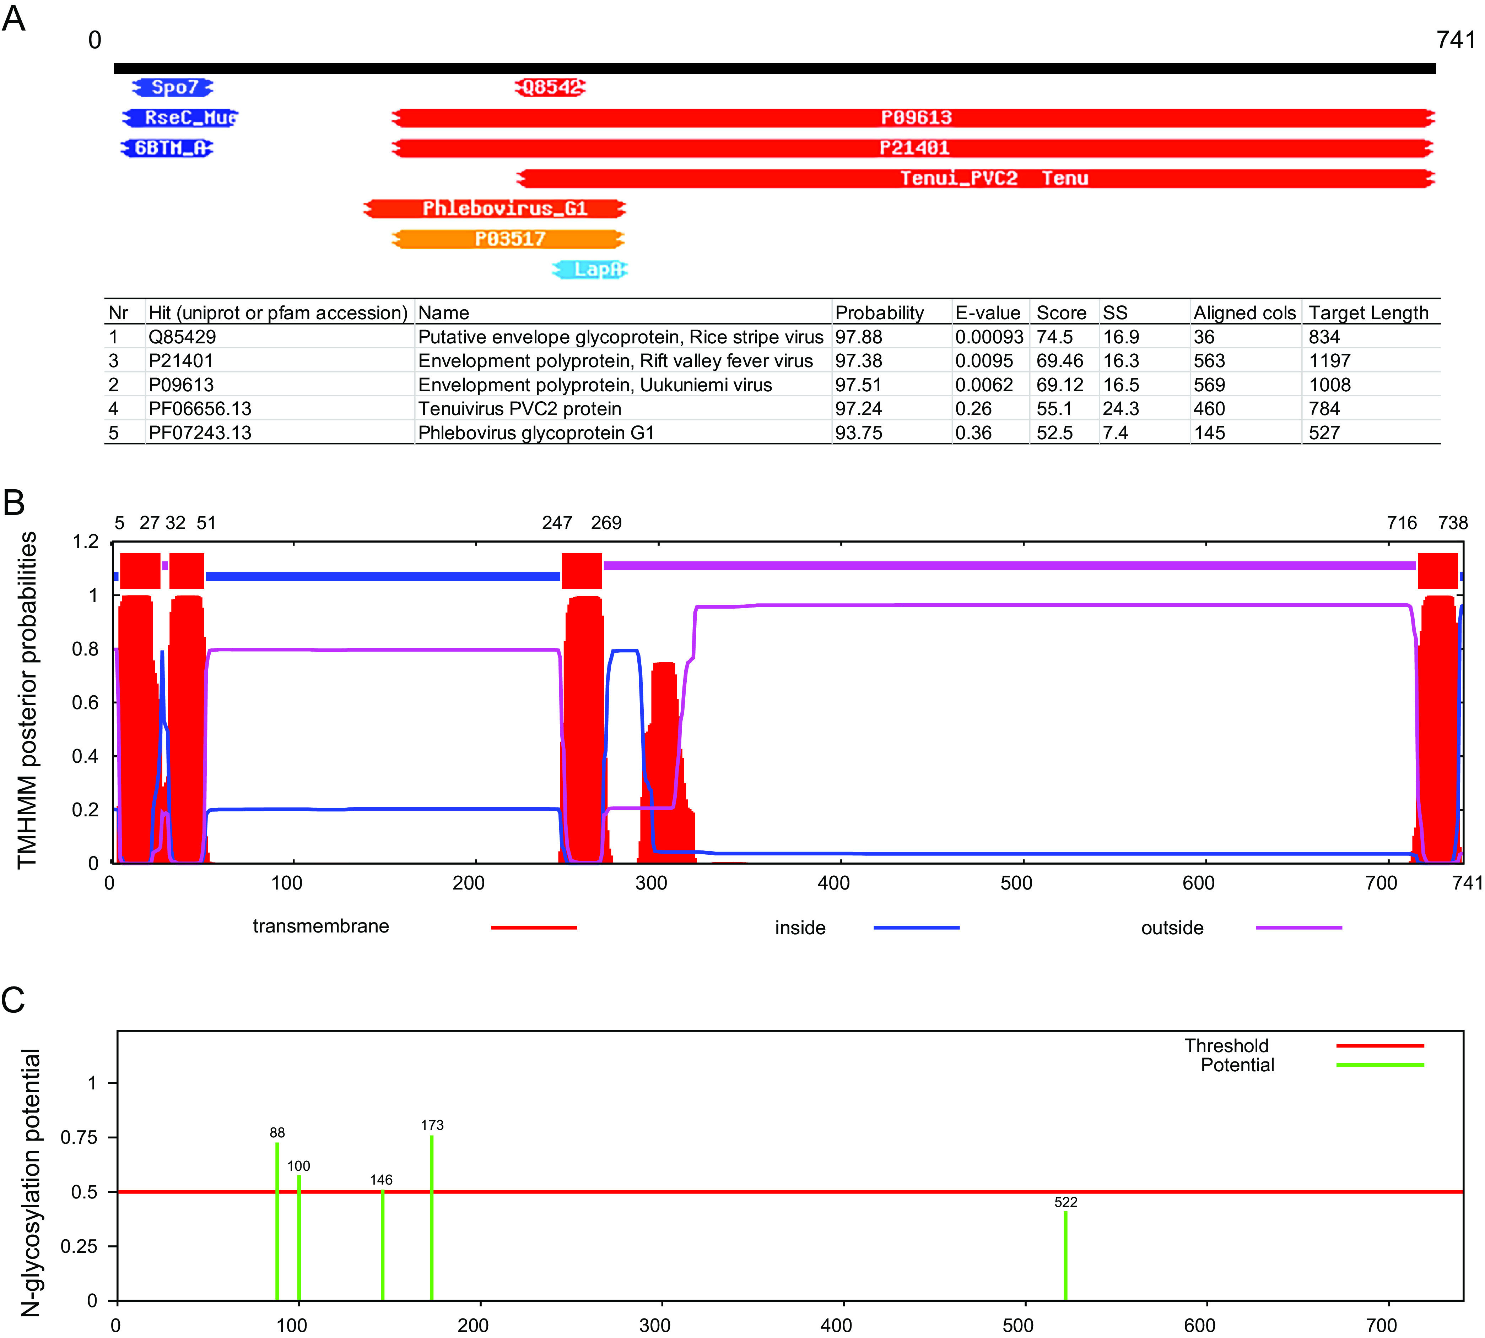
Task: Click the Spo7 blue domain hit bar
Action: (173, 87)
